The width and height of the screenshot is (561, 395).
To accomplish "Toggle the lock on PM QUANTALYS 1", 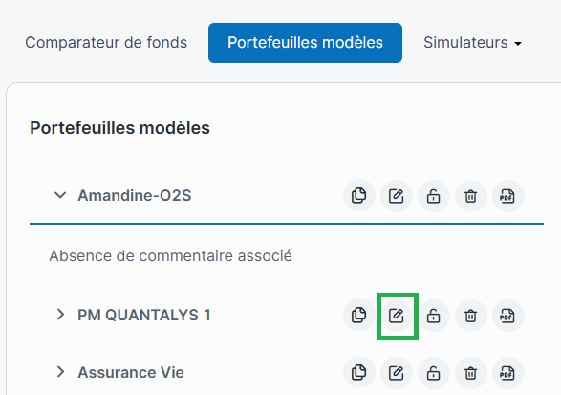I will 434,316.
